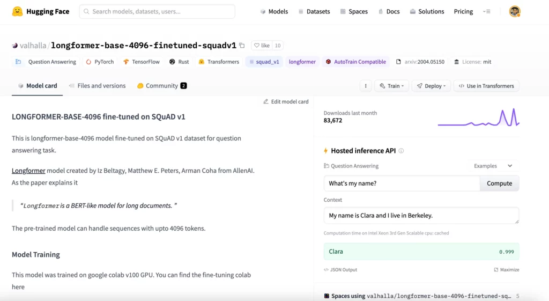The image size is (549, 301).
Task: Open the user profile avatar
Action: [515, 11]
